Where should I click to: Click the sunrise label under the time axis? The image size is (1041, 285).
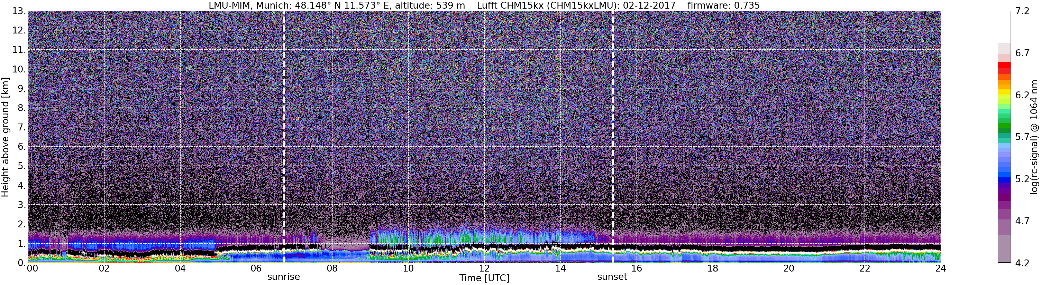click(284, 277)
